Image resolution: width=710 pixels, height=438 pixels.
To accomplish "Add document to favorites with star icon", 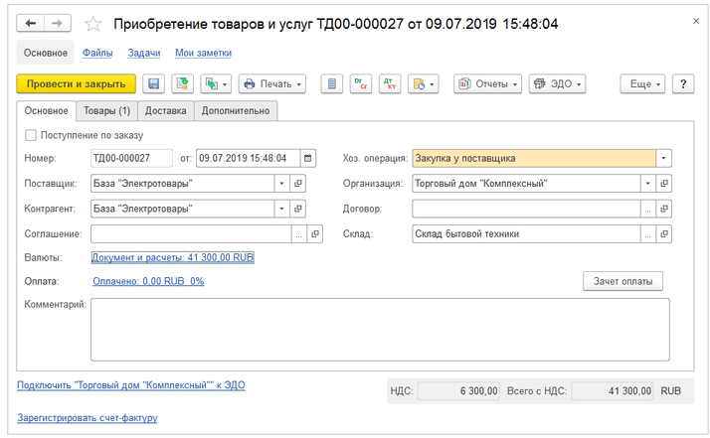I will pyautogui.click(x=93, y=24).
